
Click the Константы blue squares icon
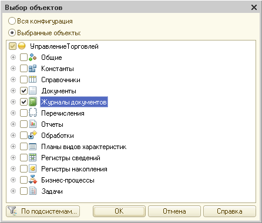pyautogui.click(x=32, y=69)
